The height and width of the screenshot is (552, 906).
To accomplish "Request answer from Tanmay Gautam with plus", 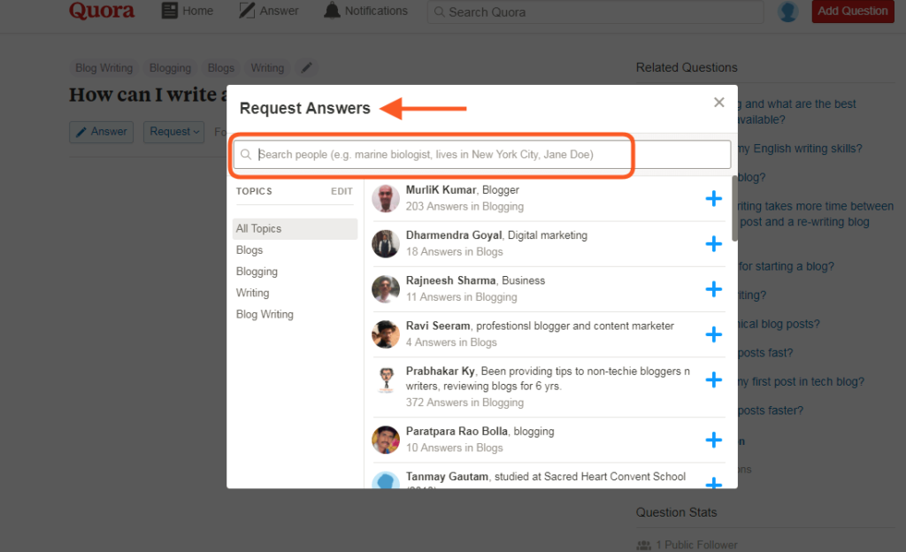I will (714, 483).
